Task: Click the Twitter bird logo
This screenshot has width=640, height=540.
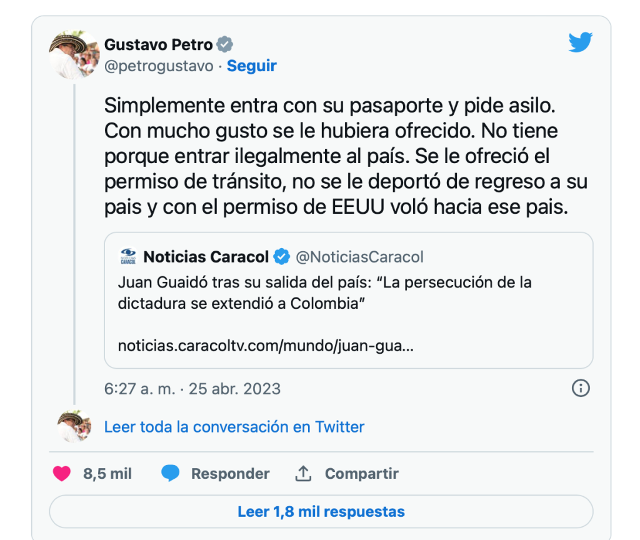Action: pos(580,42)
